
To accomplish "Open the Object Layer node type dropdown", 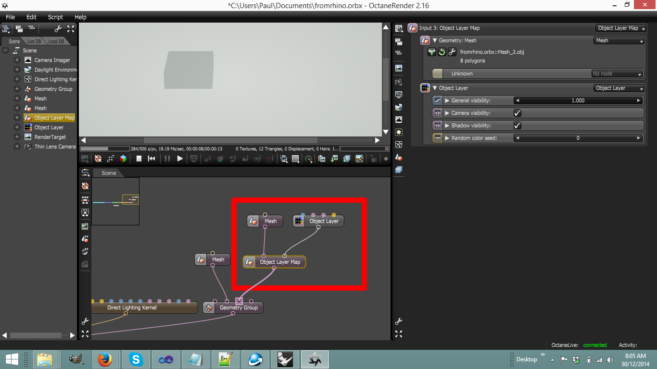I will pyautogui.click(x=619, y=88).
